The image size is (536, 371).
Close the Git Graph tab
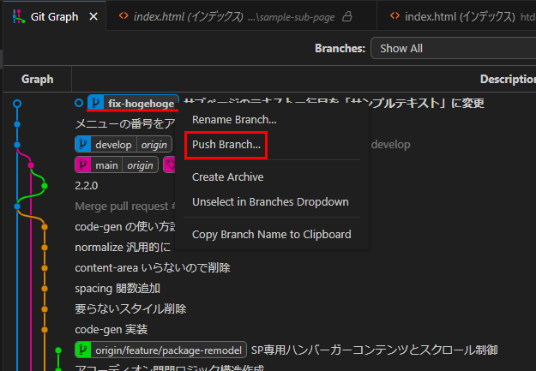click(93, 16)
